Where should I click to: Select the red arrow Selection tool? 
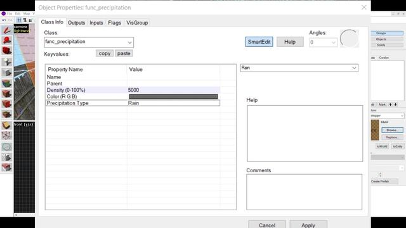click(x=6, y=30)
